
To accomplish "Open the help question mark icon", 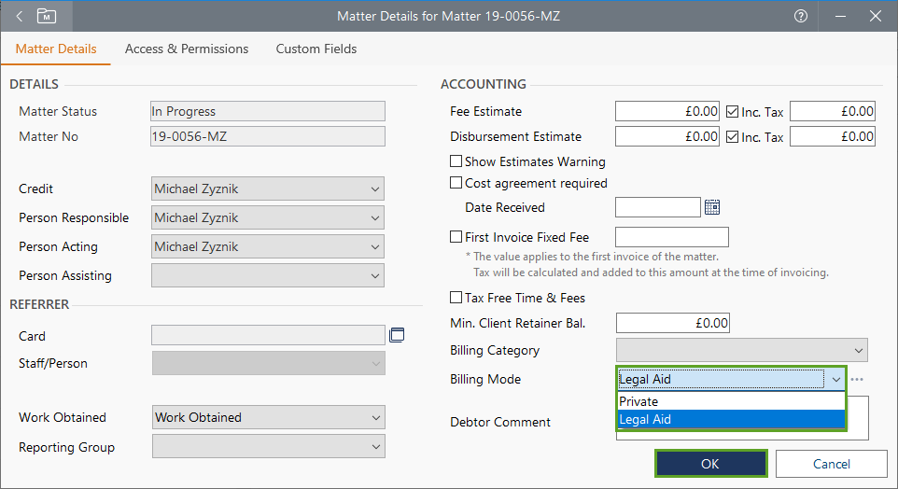I will pos(800,16).
